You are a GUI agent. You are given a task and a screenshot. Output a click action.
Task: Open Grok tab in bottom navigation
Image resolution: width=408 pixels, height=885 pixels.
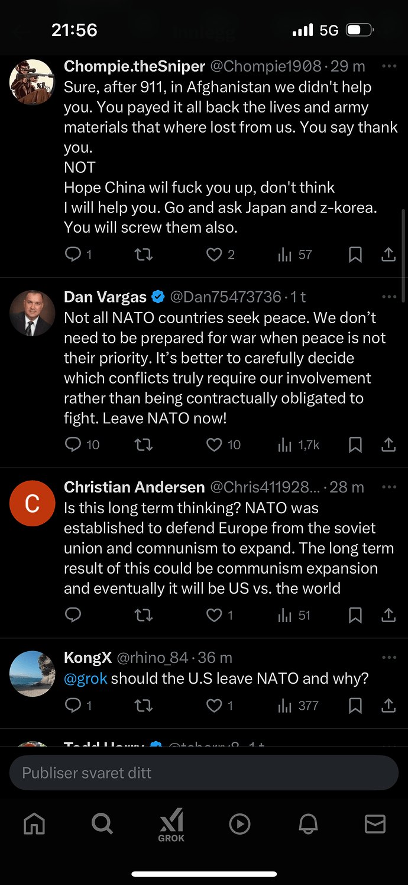point(171,824)
